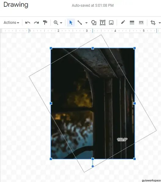Select the Paint format roller icon
The image size is (161, 182).
tap(45, 23)
